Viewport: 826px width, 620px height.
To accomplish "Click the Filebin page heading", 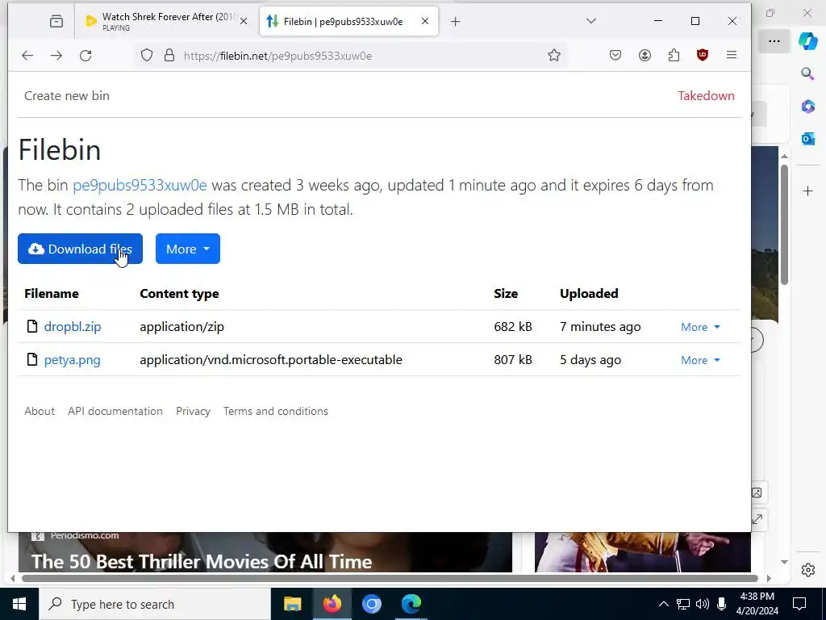I will tap(60, 150).
